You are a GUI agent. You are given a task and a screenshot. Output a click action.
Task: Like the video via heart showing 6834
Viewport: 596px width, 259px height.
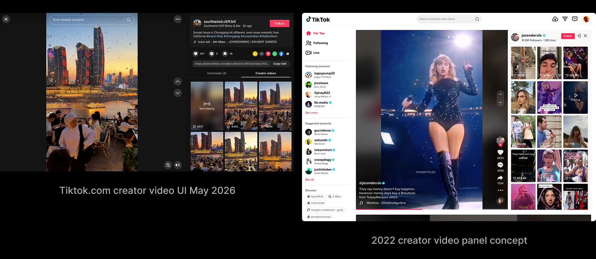coord(501,152)
